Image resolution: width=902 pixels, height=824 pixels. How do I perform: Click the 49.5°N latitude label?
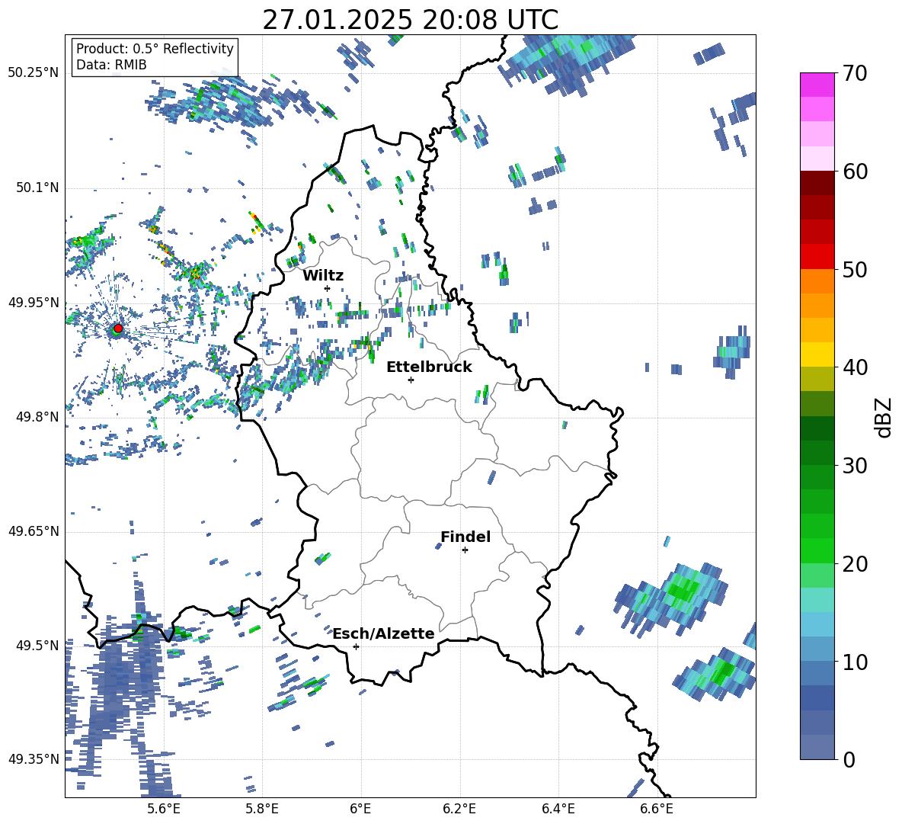tap(37, 646)
